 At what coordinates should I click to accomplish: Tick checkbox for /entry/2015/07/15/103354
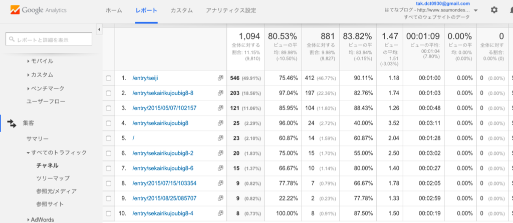(x=109, y=183)
